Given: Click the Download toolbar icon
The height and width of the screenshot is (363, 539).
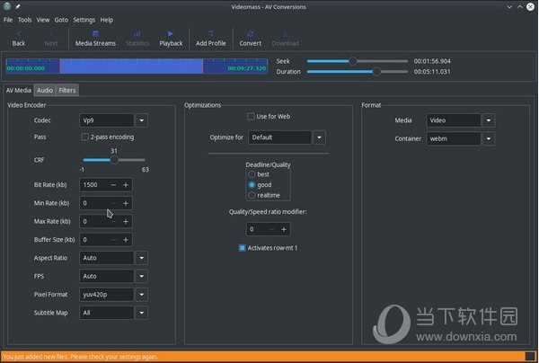Looking at the screenshot, I should point(285,39).
